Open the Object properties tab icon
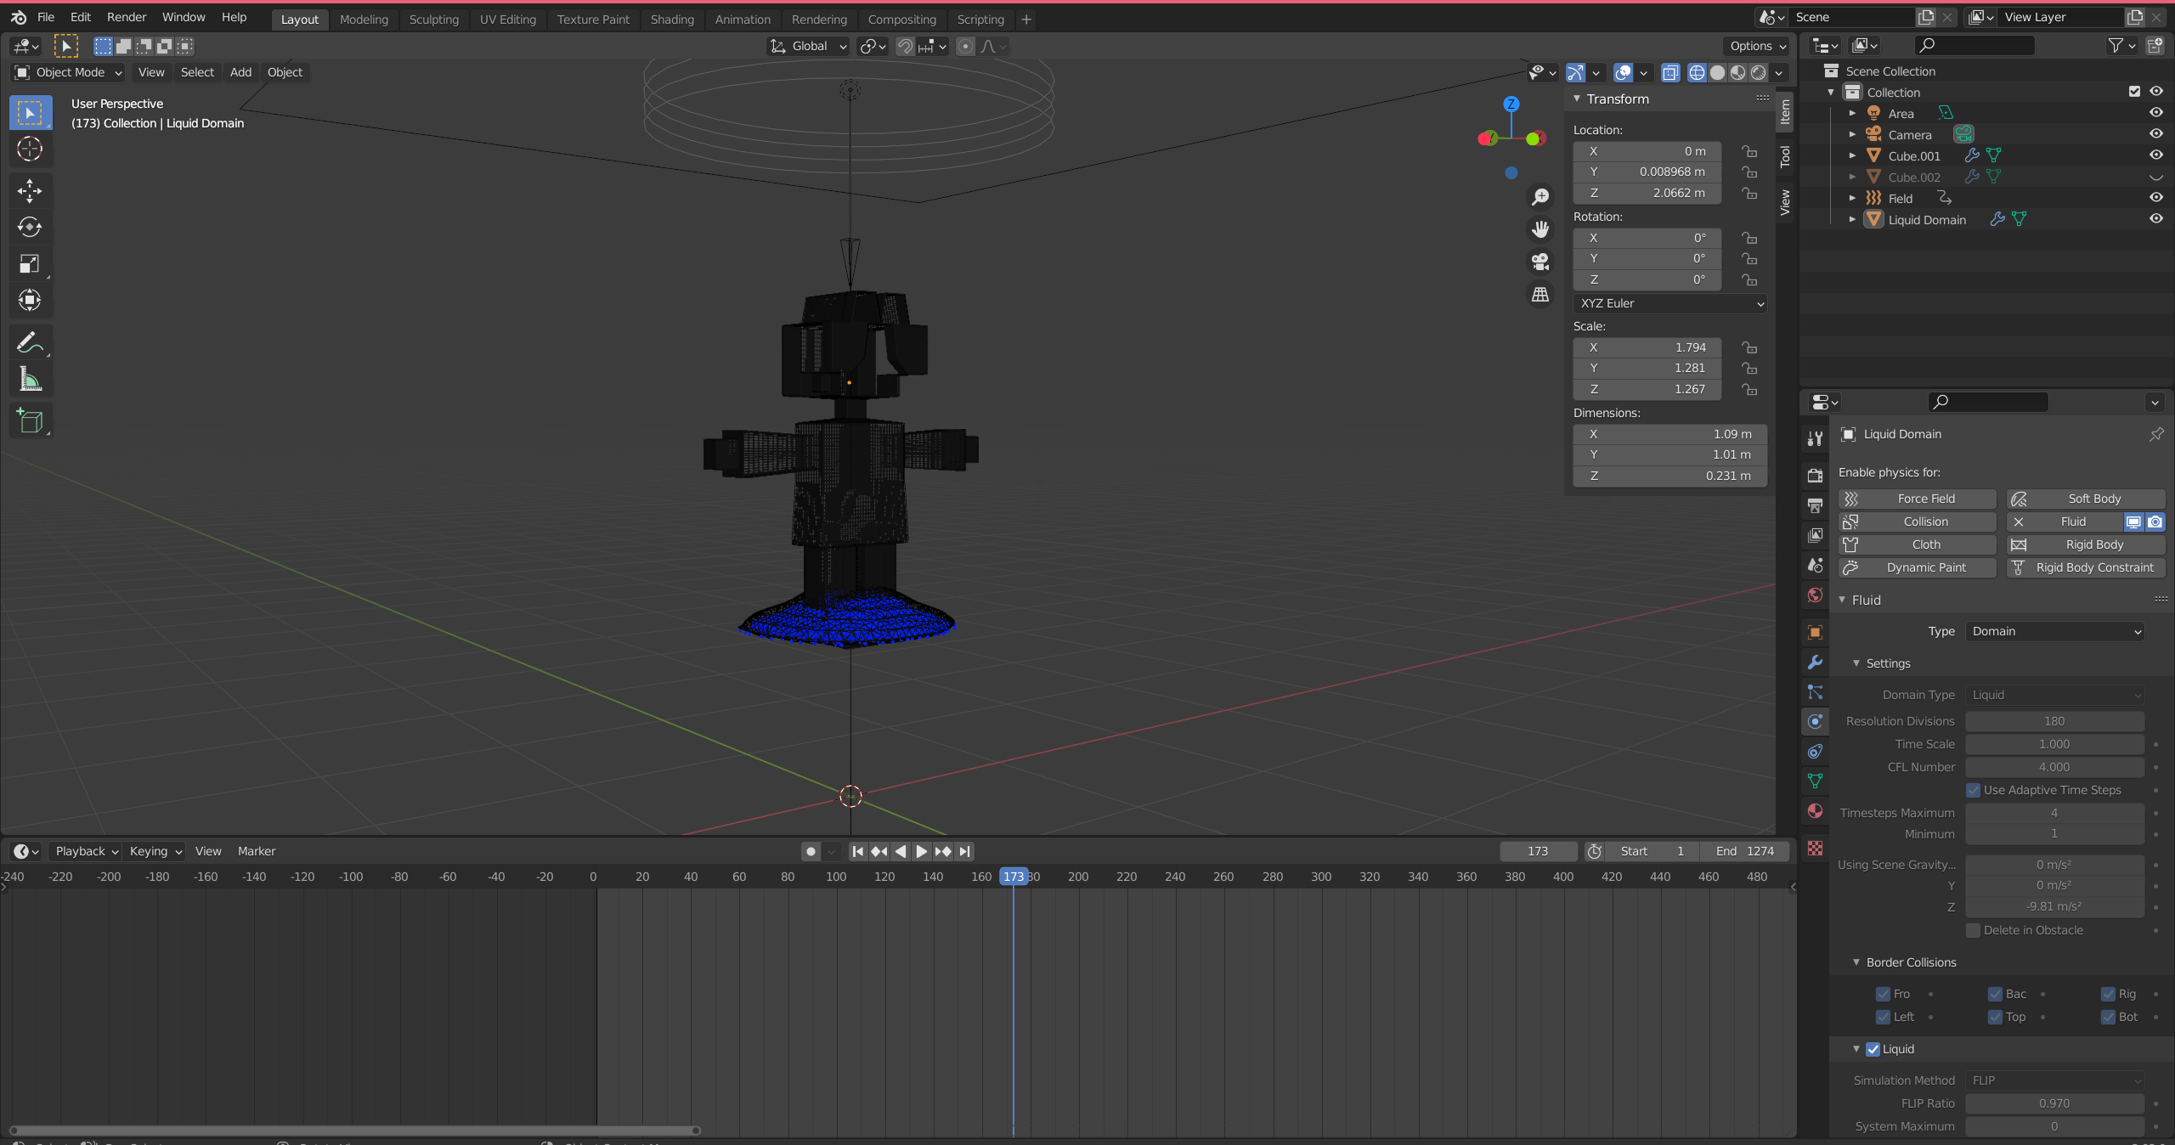Viewport: 2175px width, 1145px height. click(1816, 632)
